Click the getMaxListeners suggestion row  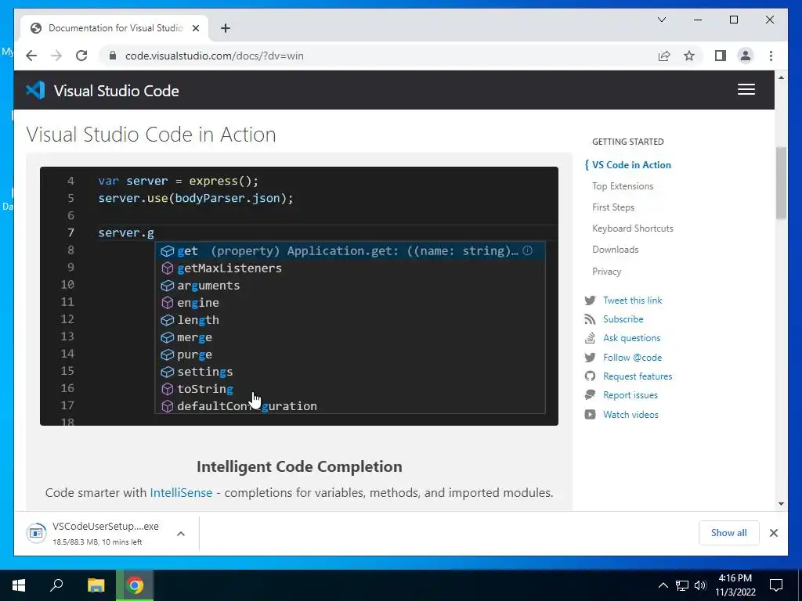click(350, 268)
